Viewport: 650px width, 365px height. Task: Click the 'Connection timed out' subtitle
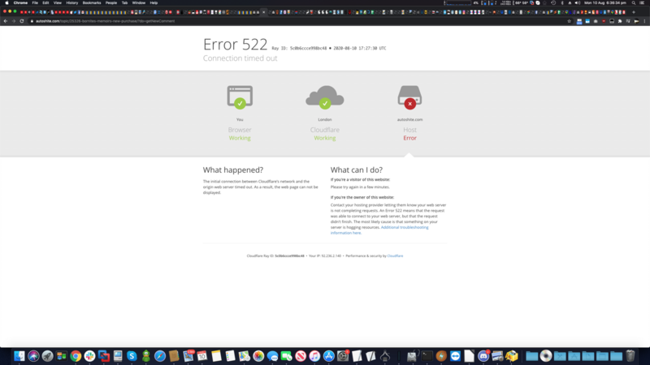[x=240, y=58]
